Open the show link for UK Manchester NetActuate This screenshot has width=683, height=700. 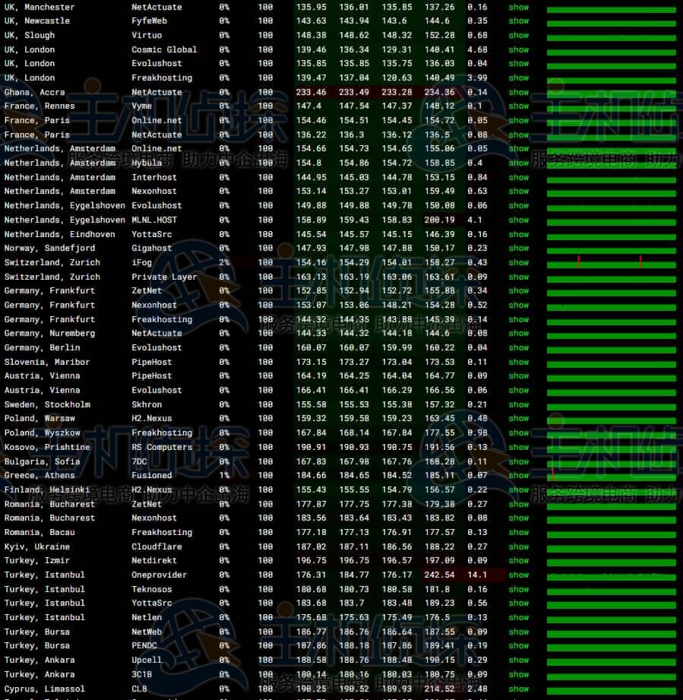coord(518,7)
